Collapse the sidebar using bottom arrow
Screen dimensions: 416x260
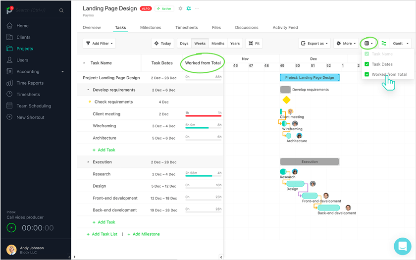(x=69, y=257)
